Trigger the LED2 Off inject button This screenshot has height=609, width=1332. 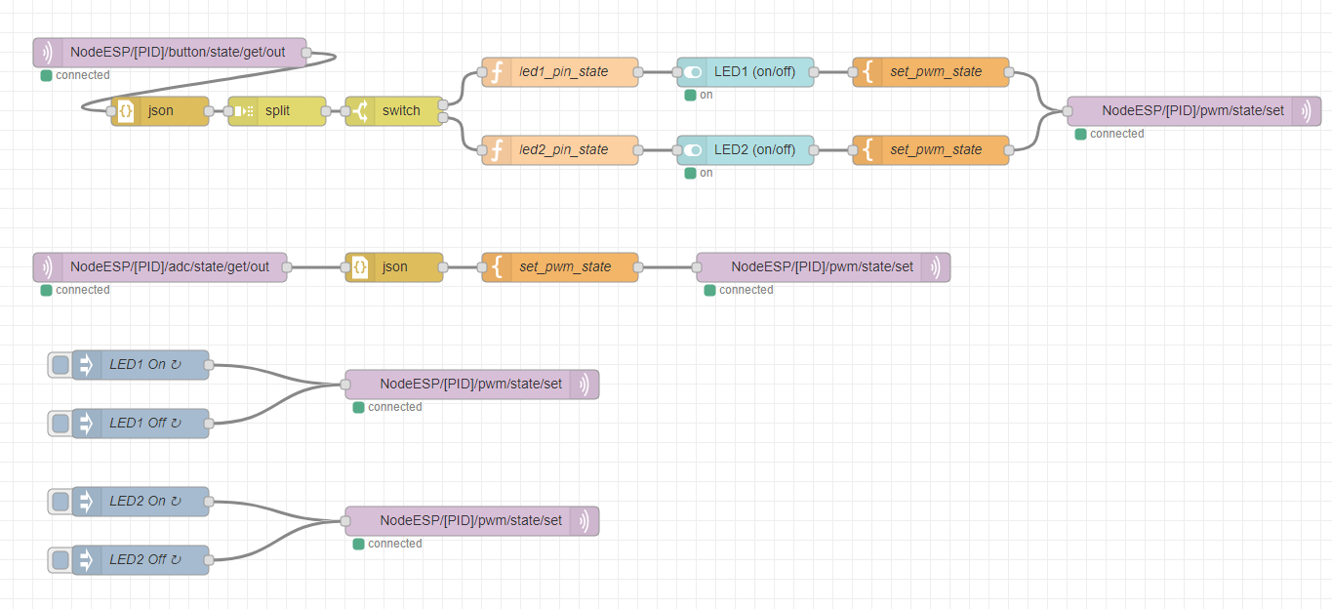pyautogui.click(x=61, y=560)
